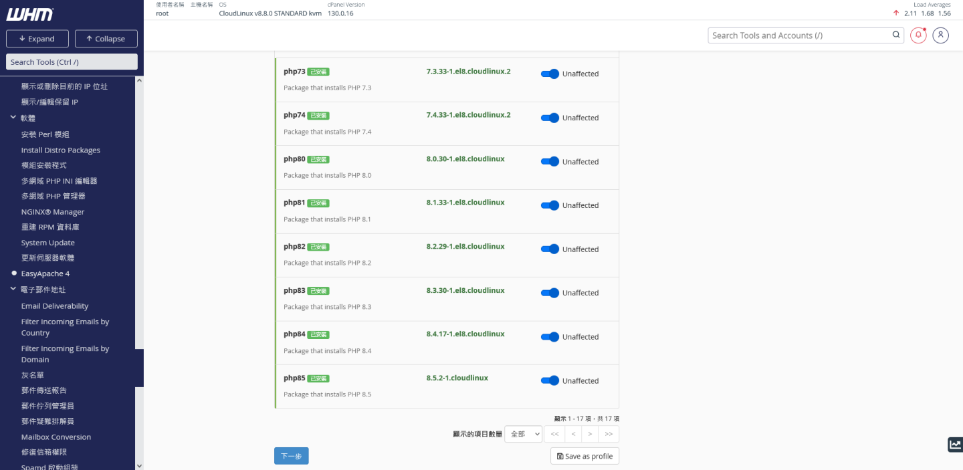
Task: Open the items-per-page dropdown
Action: [523, 434]
